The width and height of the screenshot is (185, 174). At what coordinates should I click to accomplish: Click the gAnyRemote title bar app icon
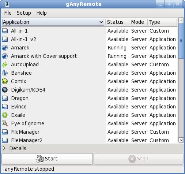(7, 4)
